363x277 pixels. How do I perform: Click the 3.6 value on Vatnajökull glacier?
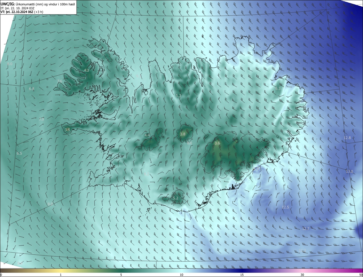[x=217, y=143]
